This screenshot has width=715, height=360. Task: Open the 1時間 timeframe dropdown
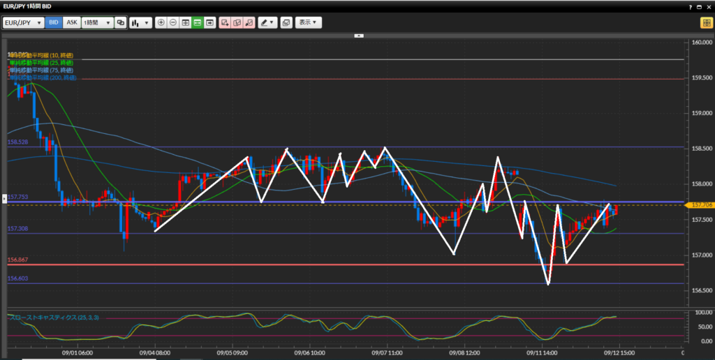[x=97, y=22]
